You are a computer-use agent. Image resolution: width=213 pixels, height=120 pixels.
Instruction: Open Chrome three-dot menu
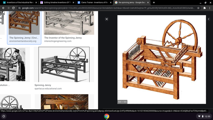(210, 8)
